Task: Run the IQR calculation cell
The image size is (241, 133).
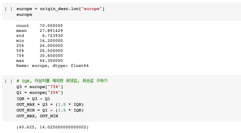Action: (x=9, y=81)
